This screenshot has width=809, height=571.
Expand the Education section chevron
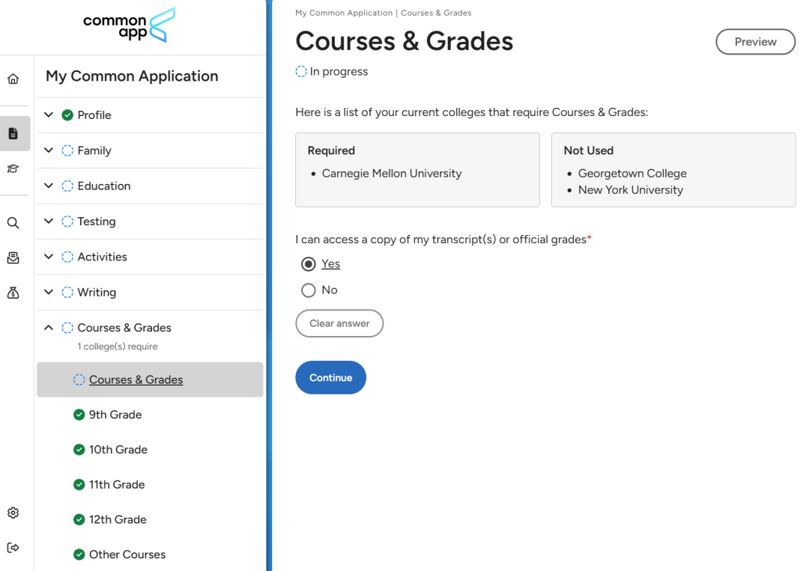49,186
